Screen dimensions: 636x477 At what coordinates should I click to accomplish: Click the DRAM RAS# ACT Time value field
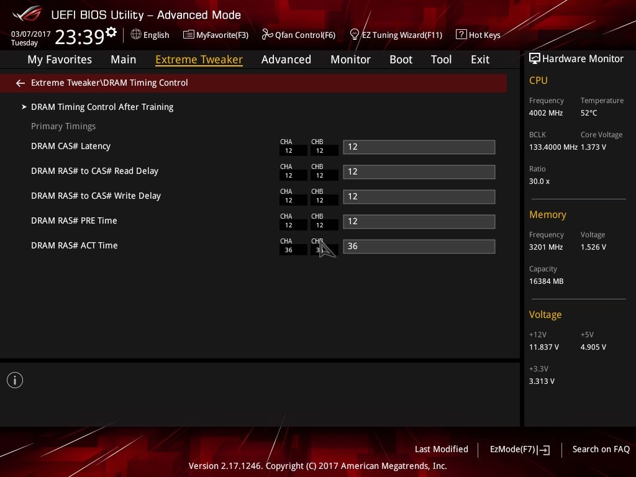[x=419, y=246]
